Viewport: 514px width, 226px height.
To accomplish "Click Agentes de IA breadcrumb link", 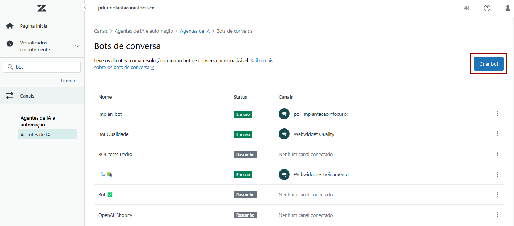I will coord(195,31).
